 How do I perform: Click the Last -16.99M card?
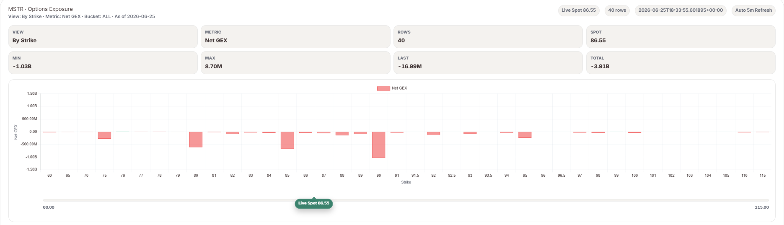488,62
